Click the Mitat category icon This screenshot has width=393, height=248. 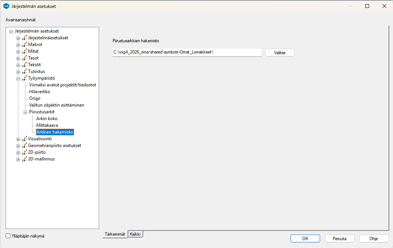[x=24, y=51]
